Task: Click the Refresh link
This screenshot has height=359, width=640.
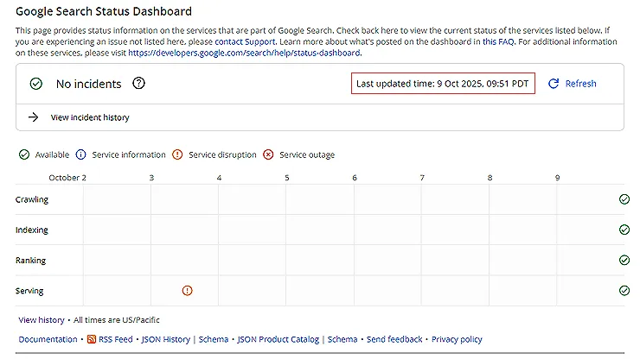Action: (580, 84)
